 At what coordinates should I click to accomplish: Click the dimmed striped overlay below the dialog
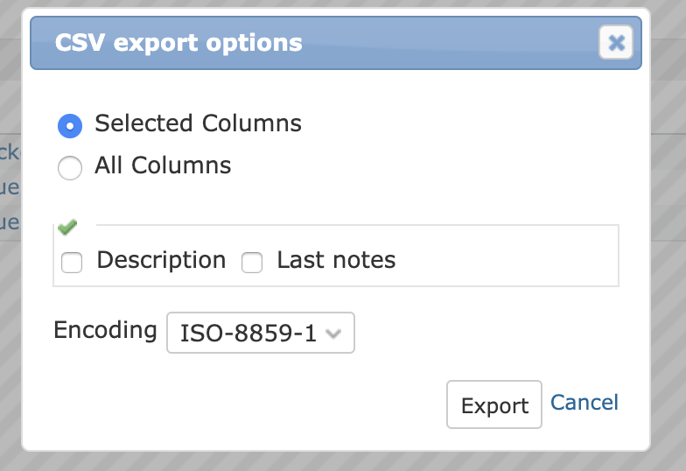[x=343, y=461]
